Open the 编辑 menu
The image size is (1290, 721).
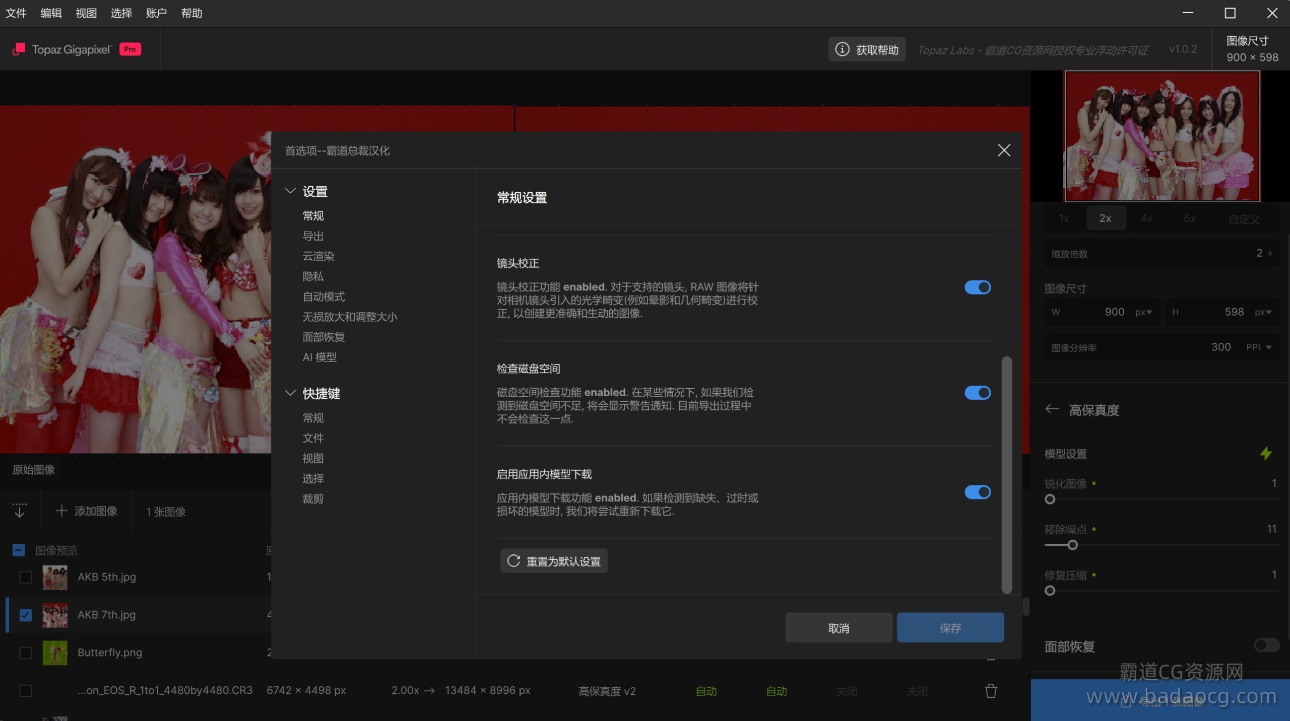[51, 13]
